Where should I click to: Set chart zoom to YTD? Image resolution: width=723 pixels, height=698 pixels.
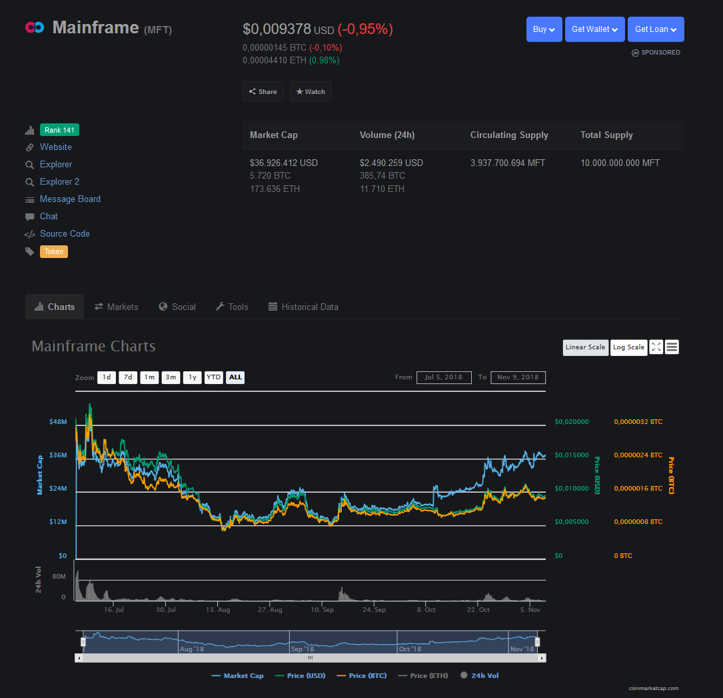(x=213, y=377)
